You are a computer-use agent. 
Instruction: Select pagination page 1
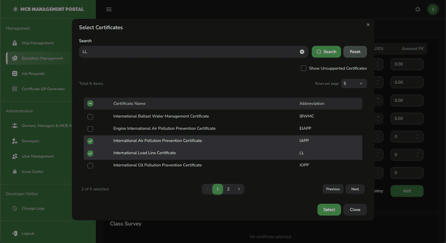(x=218, y=189)
